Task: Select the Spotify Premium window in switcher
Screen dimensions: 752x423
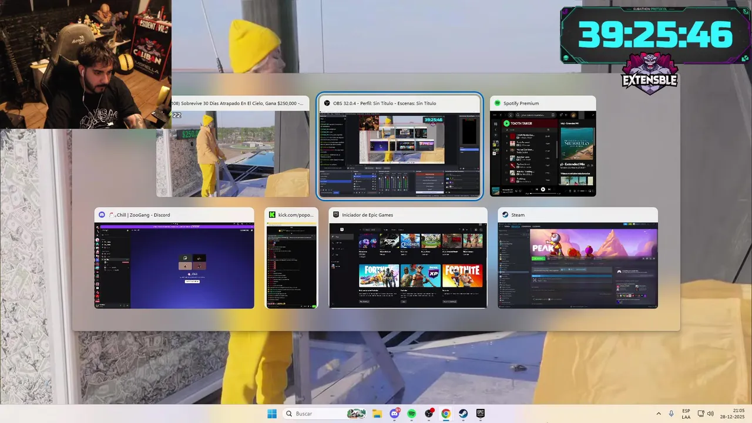Action: click(543, 146)
